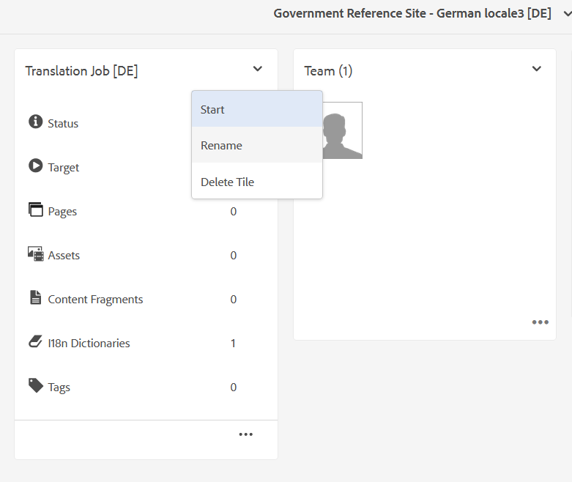This screenshot has height=482, width=572.
Task: Click the Government Reference Site project title
Action: (412, 14)
